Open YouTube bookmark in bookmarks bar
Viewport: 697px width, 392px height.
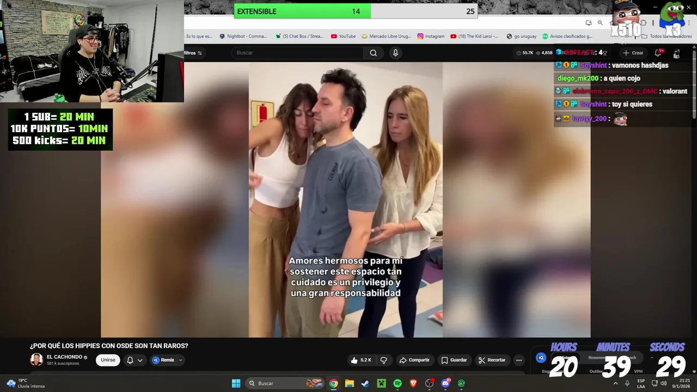343,36
